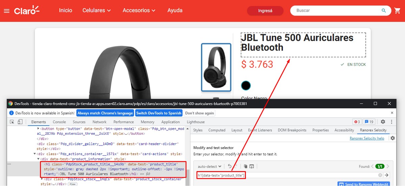Click Switch DevTools to Spanish button

[x=159, y=113]
